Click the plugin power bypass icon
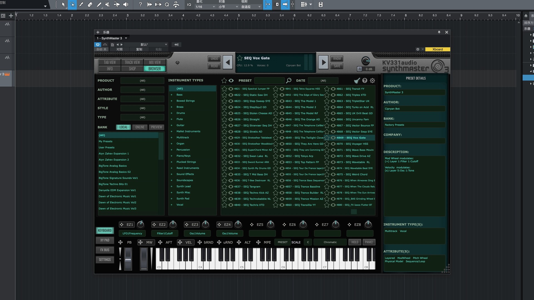 coord(98,44)
